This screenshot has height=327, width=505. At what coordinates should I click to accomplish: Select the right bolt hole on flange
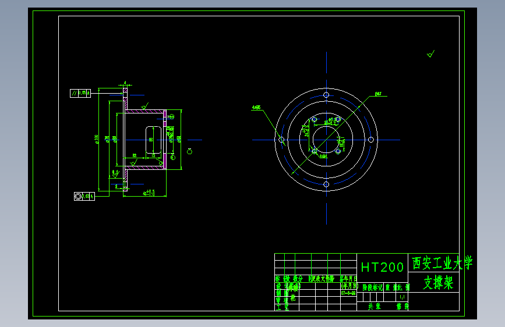(371, 140)
